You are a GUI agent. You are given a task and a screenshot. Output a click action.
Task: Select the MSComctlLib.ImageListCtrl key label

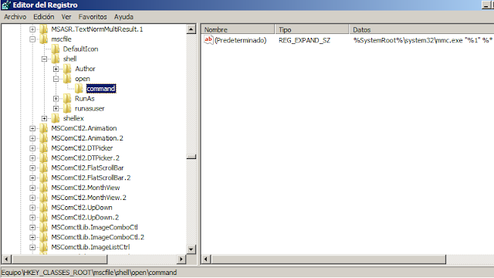pyautogui.click(x=90, y=247)
